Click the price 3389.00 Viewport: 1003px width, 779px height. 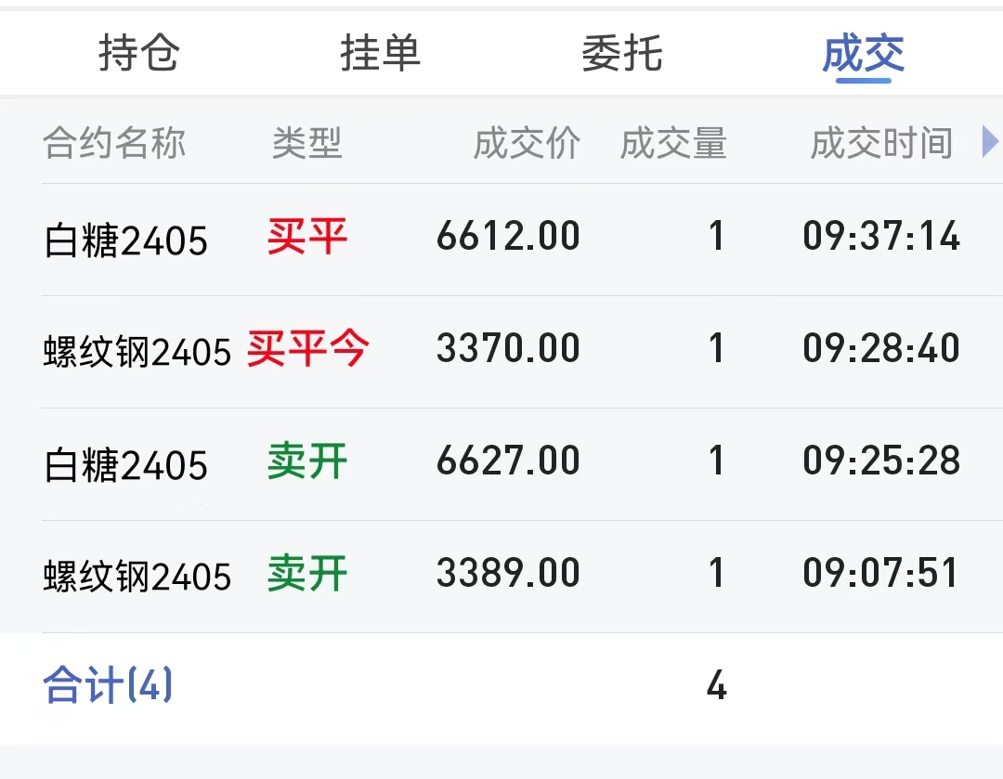click(x=508, y=574)
